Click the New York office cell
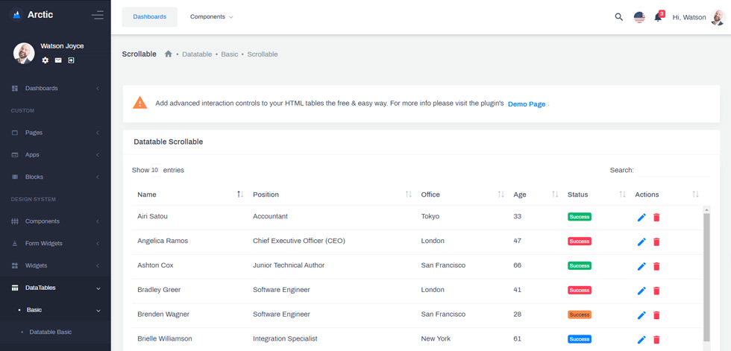Image resolution: width=731 pixels, height=351 pixels. [x=436, y=338]
